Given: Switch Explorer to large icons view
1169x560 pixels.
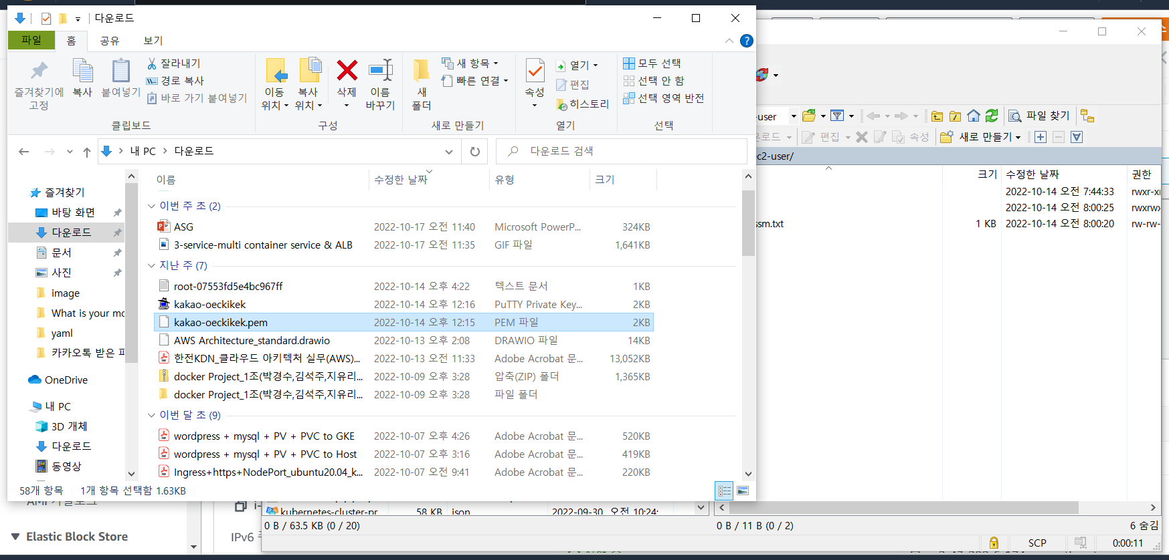Looking at the screenshot, I should 743,491.
